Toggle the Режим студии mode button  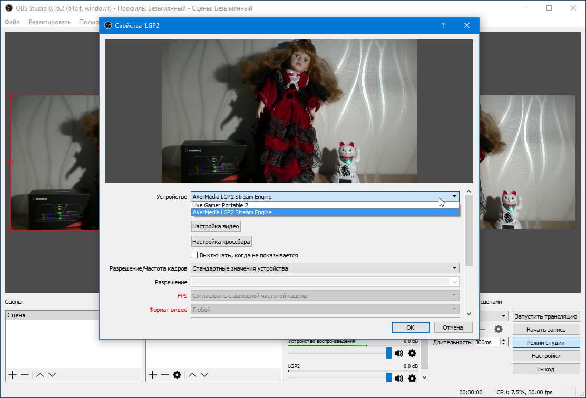(545, 342)
